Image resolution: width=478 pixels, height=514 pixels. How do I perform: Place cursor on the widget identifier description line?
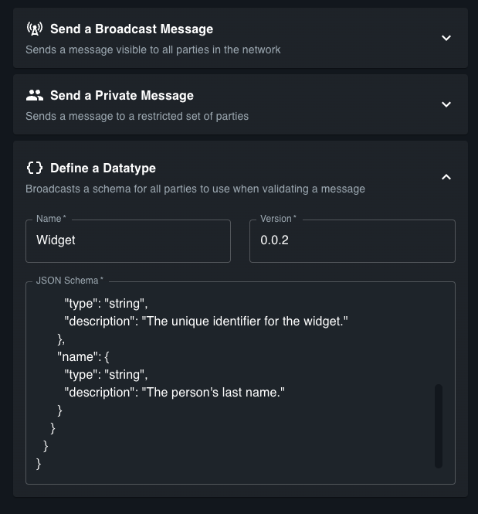point(205,321)
